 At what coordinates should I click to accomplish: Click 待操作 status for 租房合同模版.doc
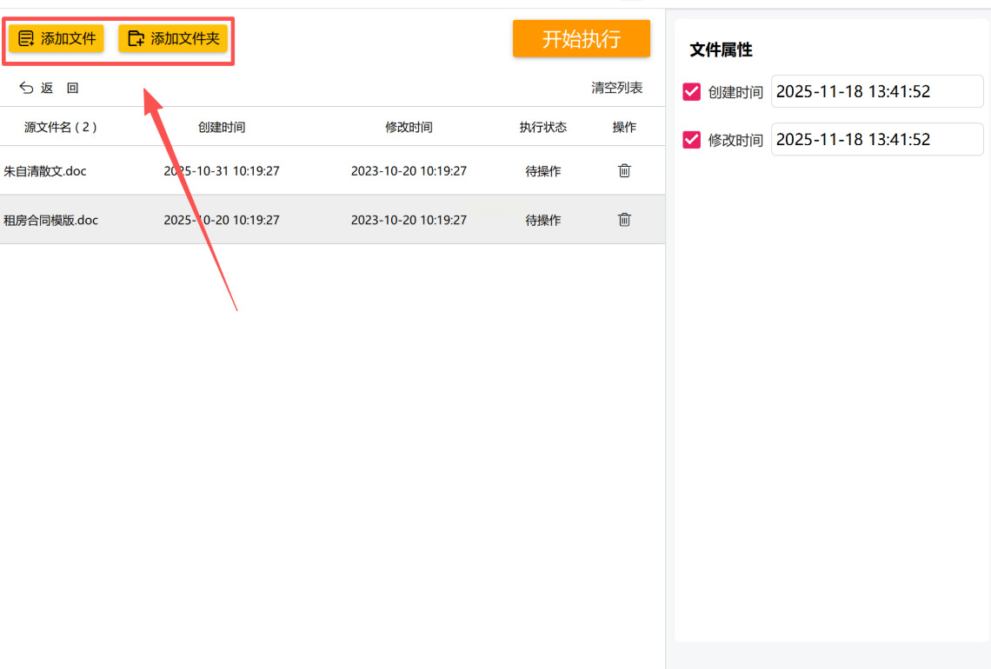pos(543,220)
